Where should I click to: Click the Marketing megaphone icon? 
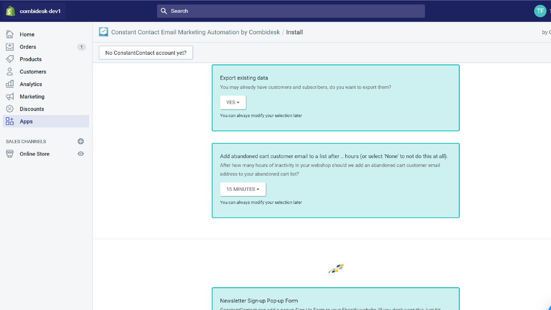tap(10, 97)
